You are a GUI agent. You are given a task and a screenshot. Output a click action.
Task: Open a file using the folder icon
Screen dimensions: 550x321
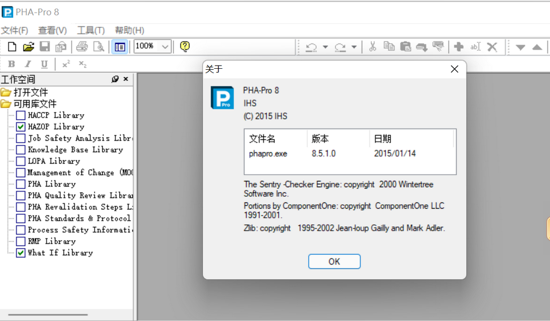28,47
